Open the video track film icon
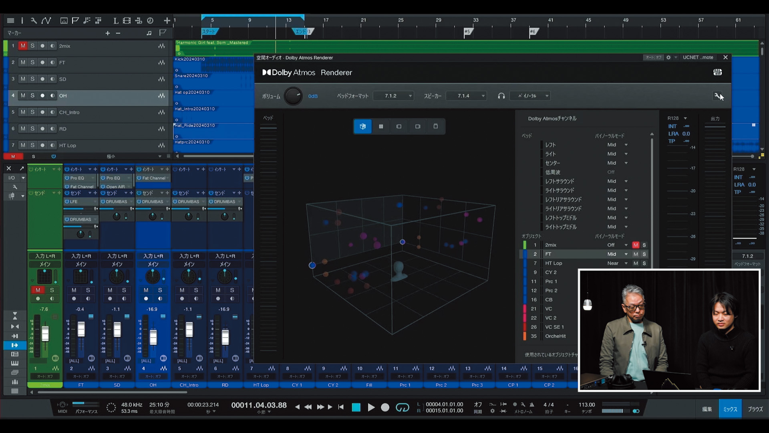 tap(127, 20)
